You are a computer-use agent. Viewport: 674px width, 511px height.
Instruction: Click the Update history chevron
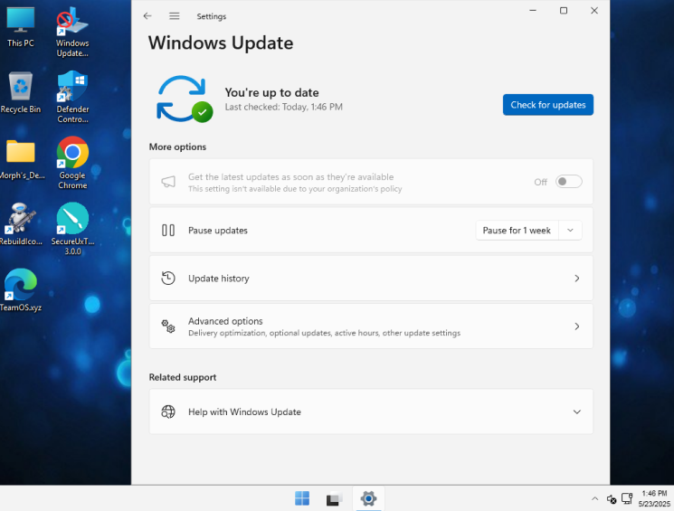click(x=577, y=279)
